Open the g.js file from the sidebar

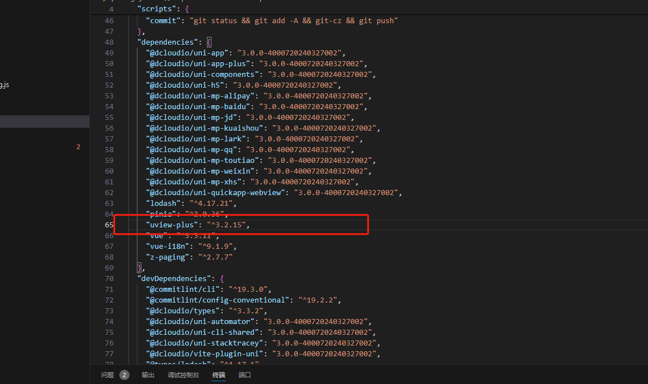click(5, 84)
